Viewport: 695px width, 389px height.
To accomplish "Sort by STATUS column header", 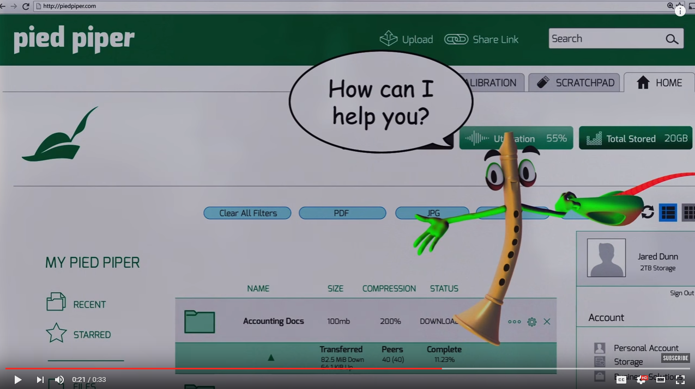I will 444,288.
